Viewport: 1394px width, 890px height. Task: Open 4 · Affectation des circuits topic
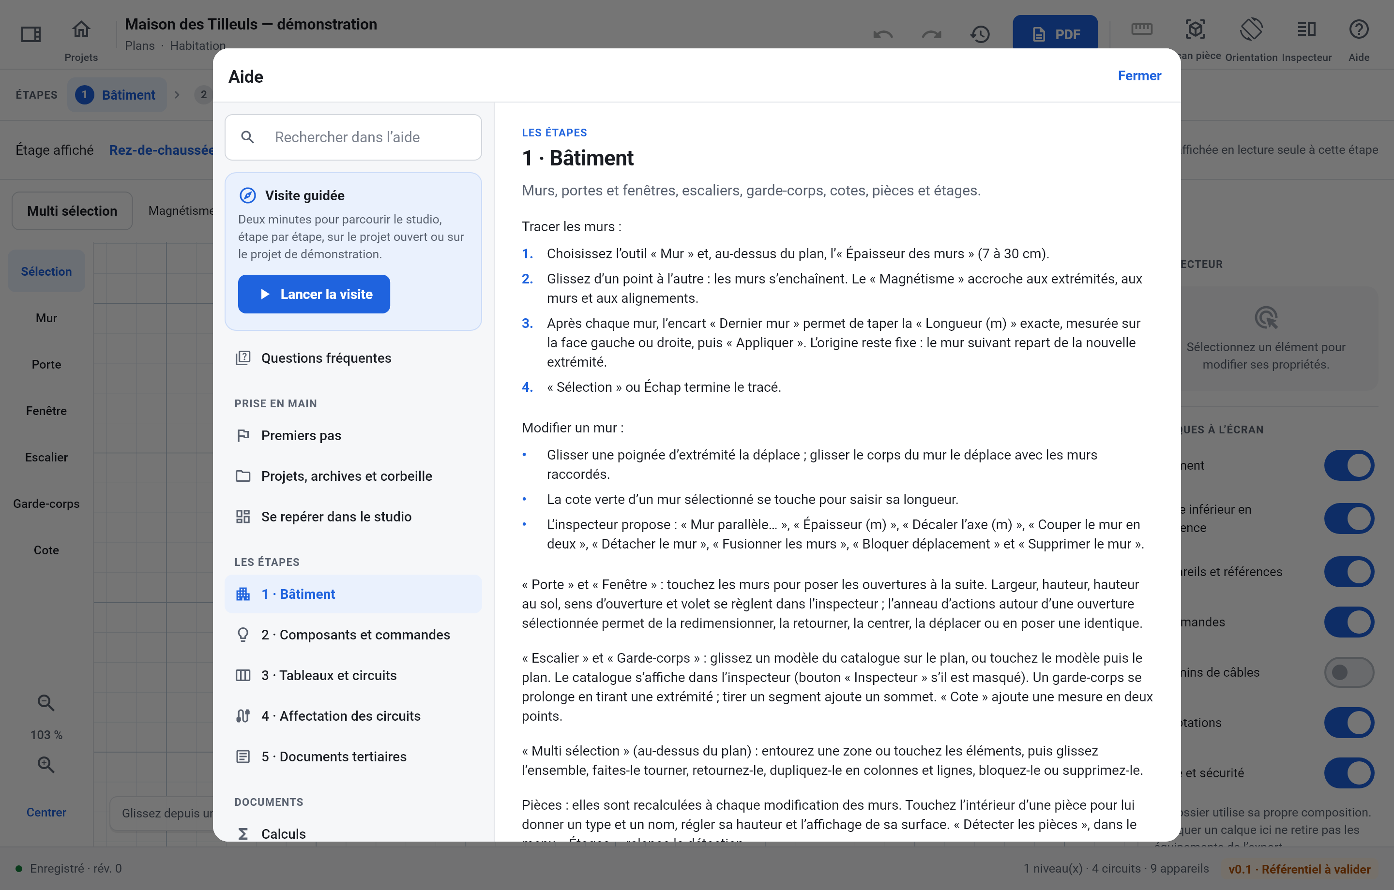(353, 716)
